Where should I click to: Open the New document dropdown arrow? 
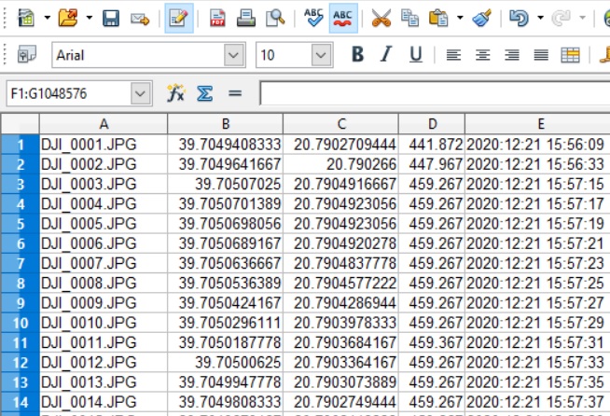click(47, 18)
